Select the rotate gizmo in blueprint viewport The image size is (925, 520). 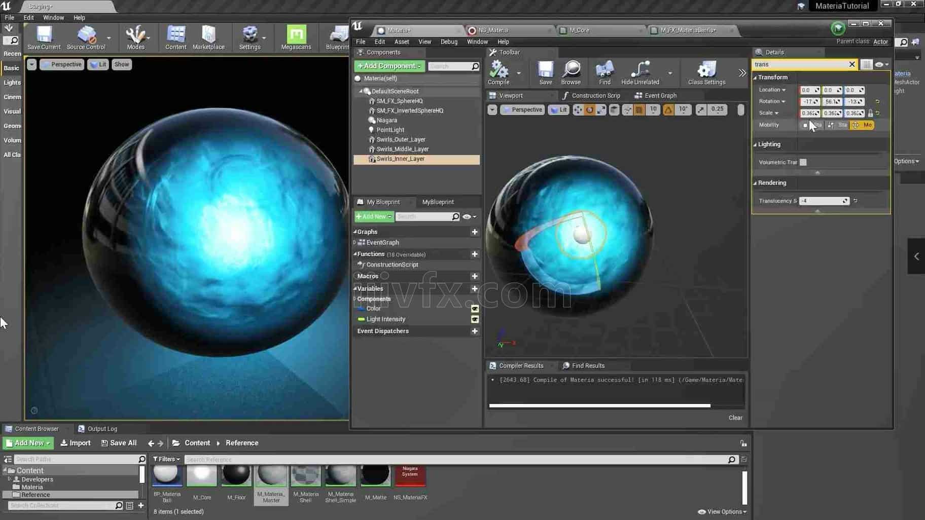coord(589,109)
